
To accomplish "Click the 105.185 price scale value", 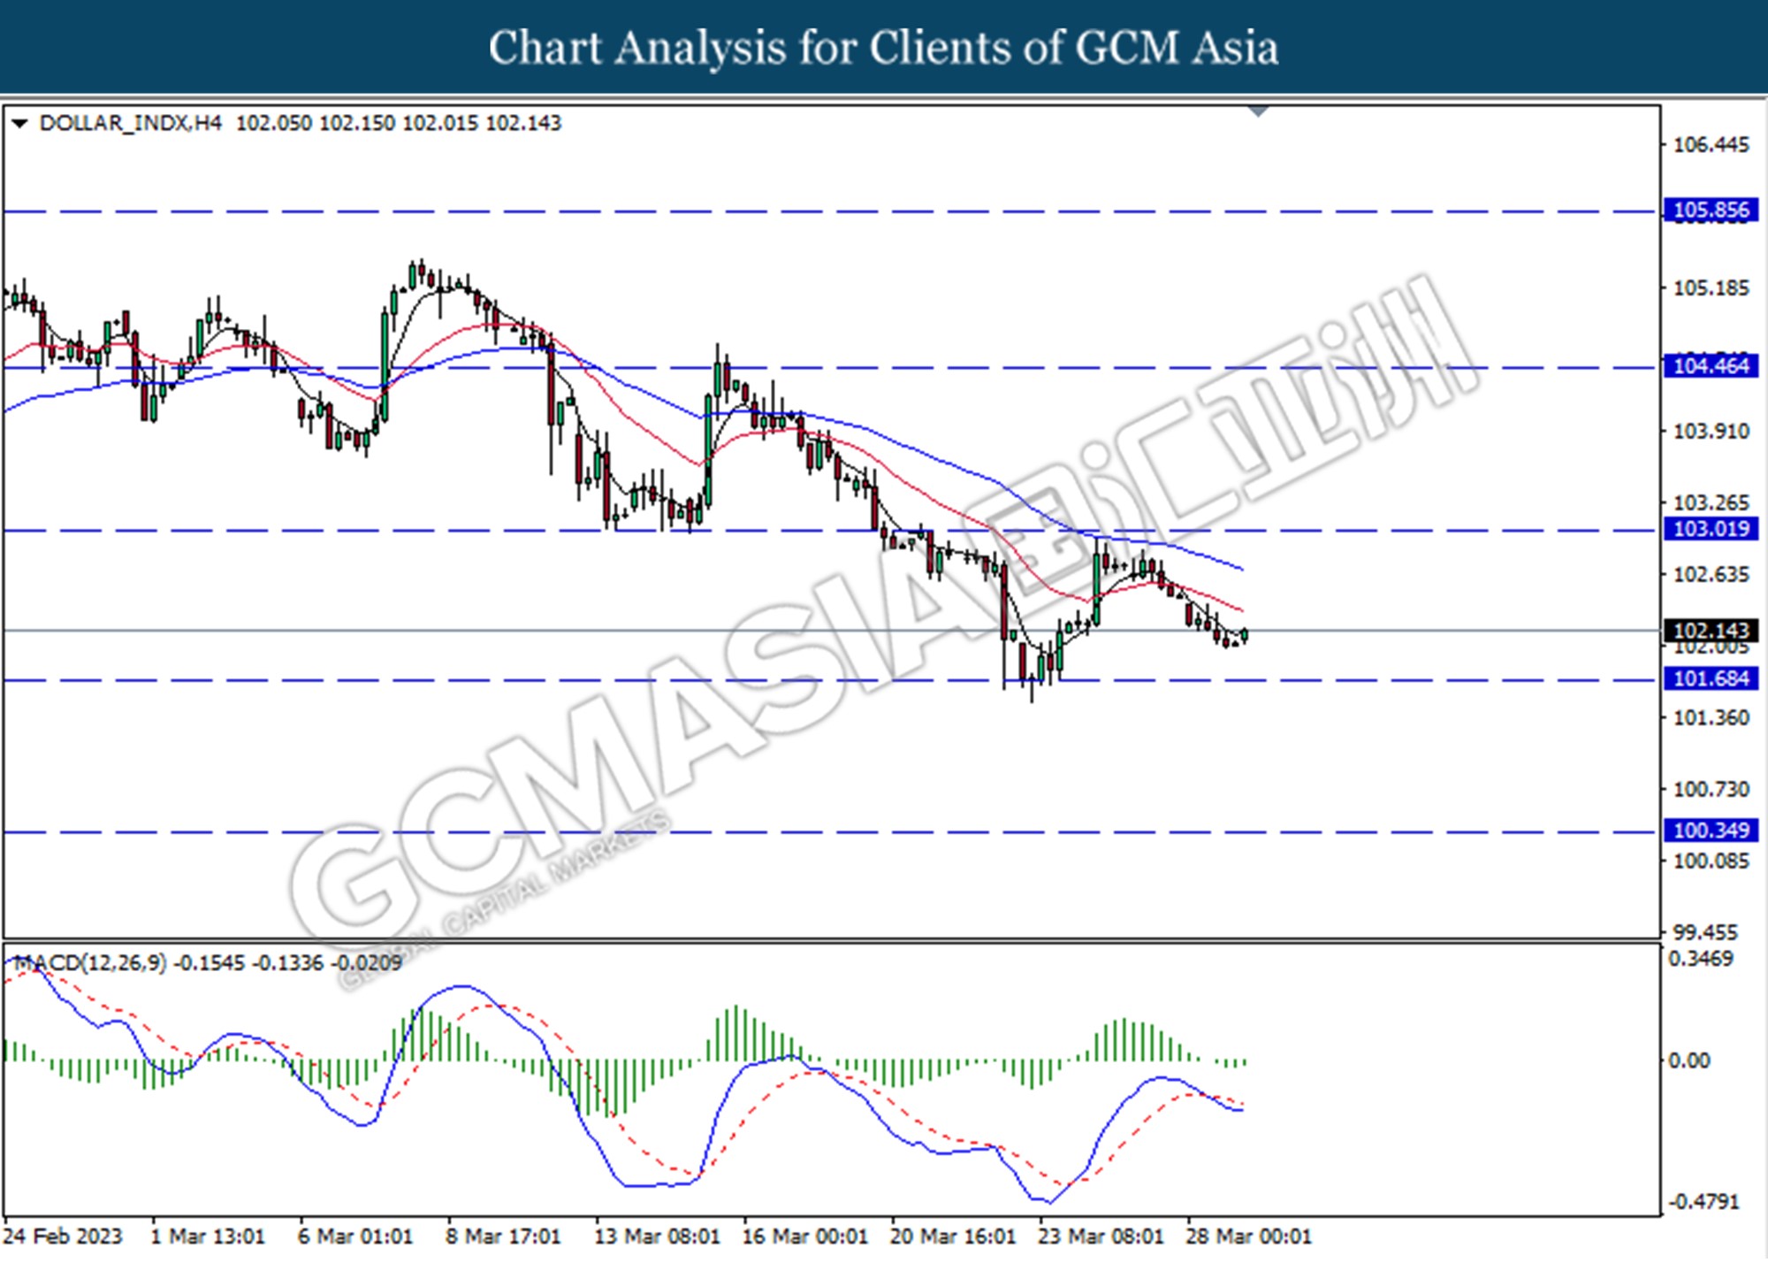I will click(1711, 287).
